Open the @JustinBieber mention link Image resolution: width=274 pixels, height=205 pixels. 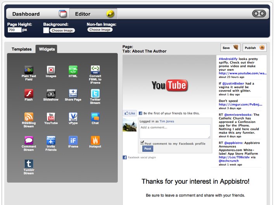[233, 84]
